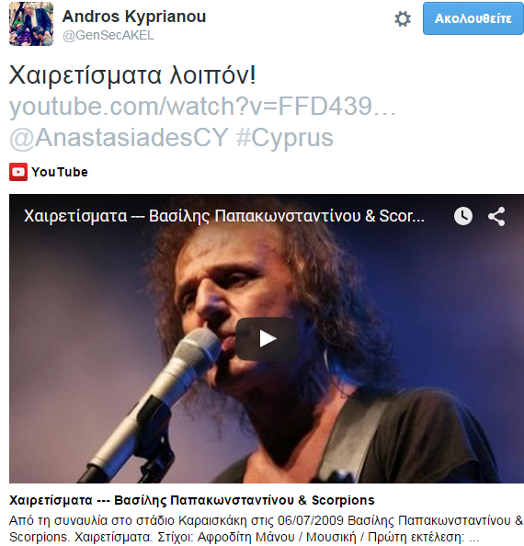The width and height of the screenshot is (524, 546).
Task: Click the red YouTube logo icon
Action: point(18,172)
